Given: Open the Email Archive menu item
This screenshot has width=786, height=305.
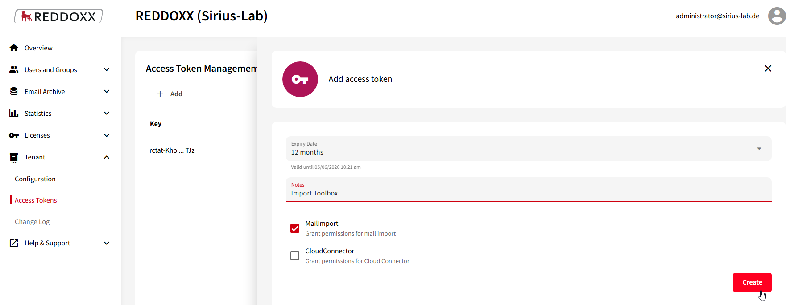Looking at the screenshot, I should coord(45,92).
